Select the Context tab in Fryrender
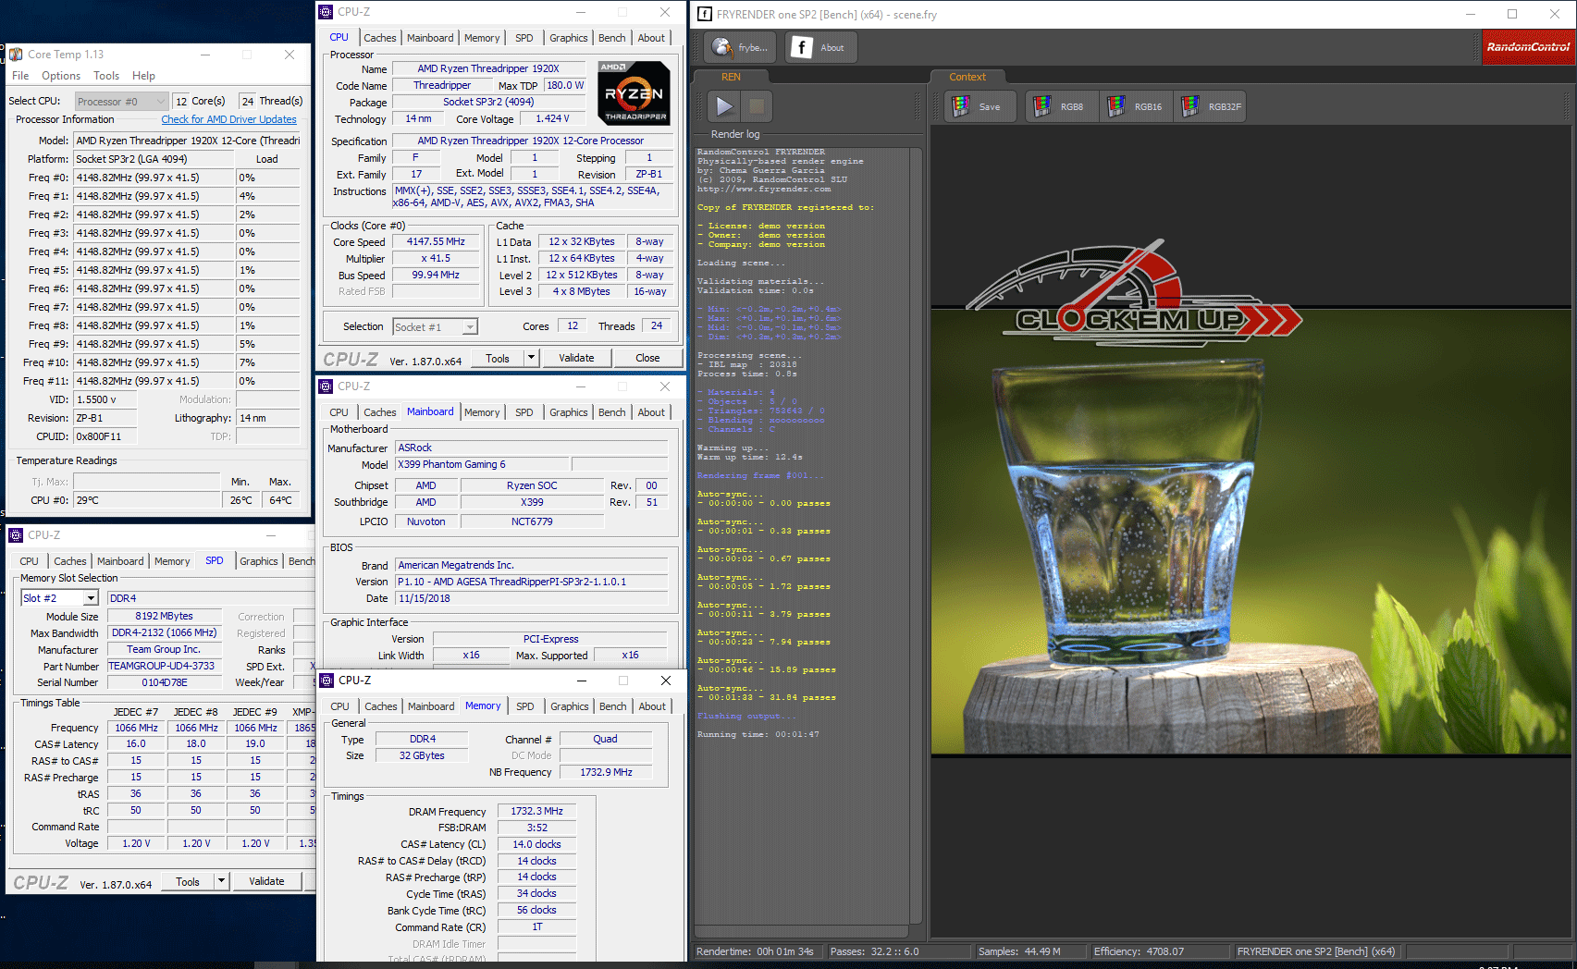The image size is (1577, 969). pos(967,77)
